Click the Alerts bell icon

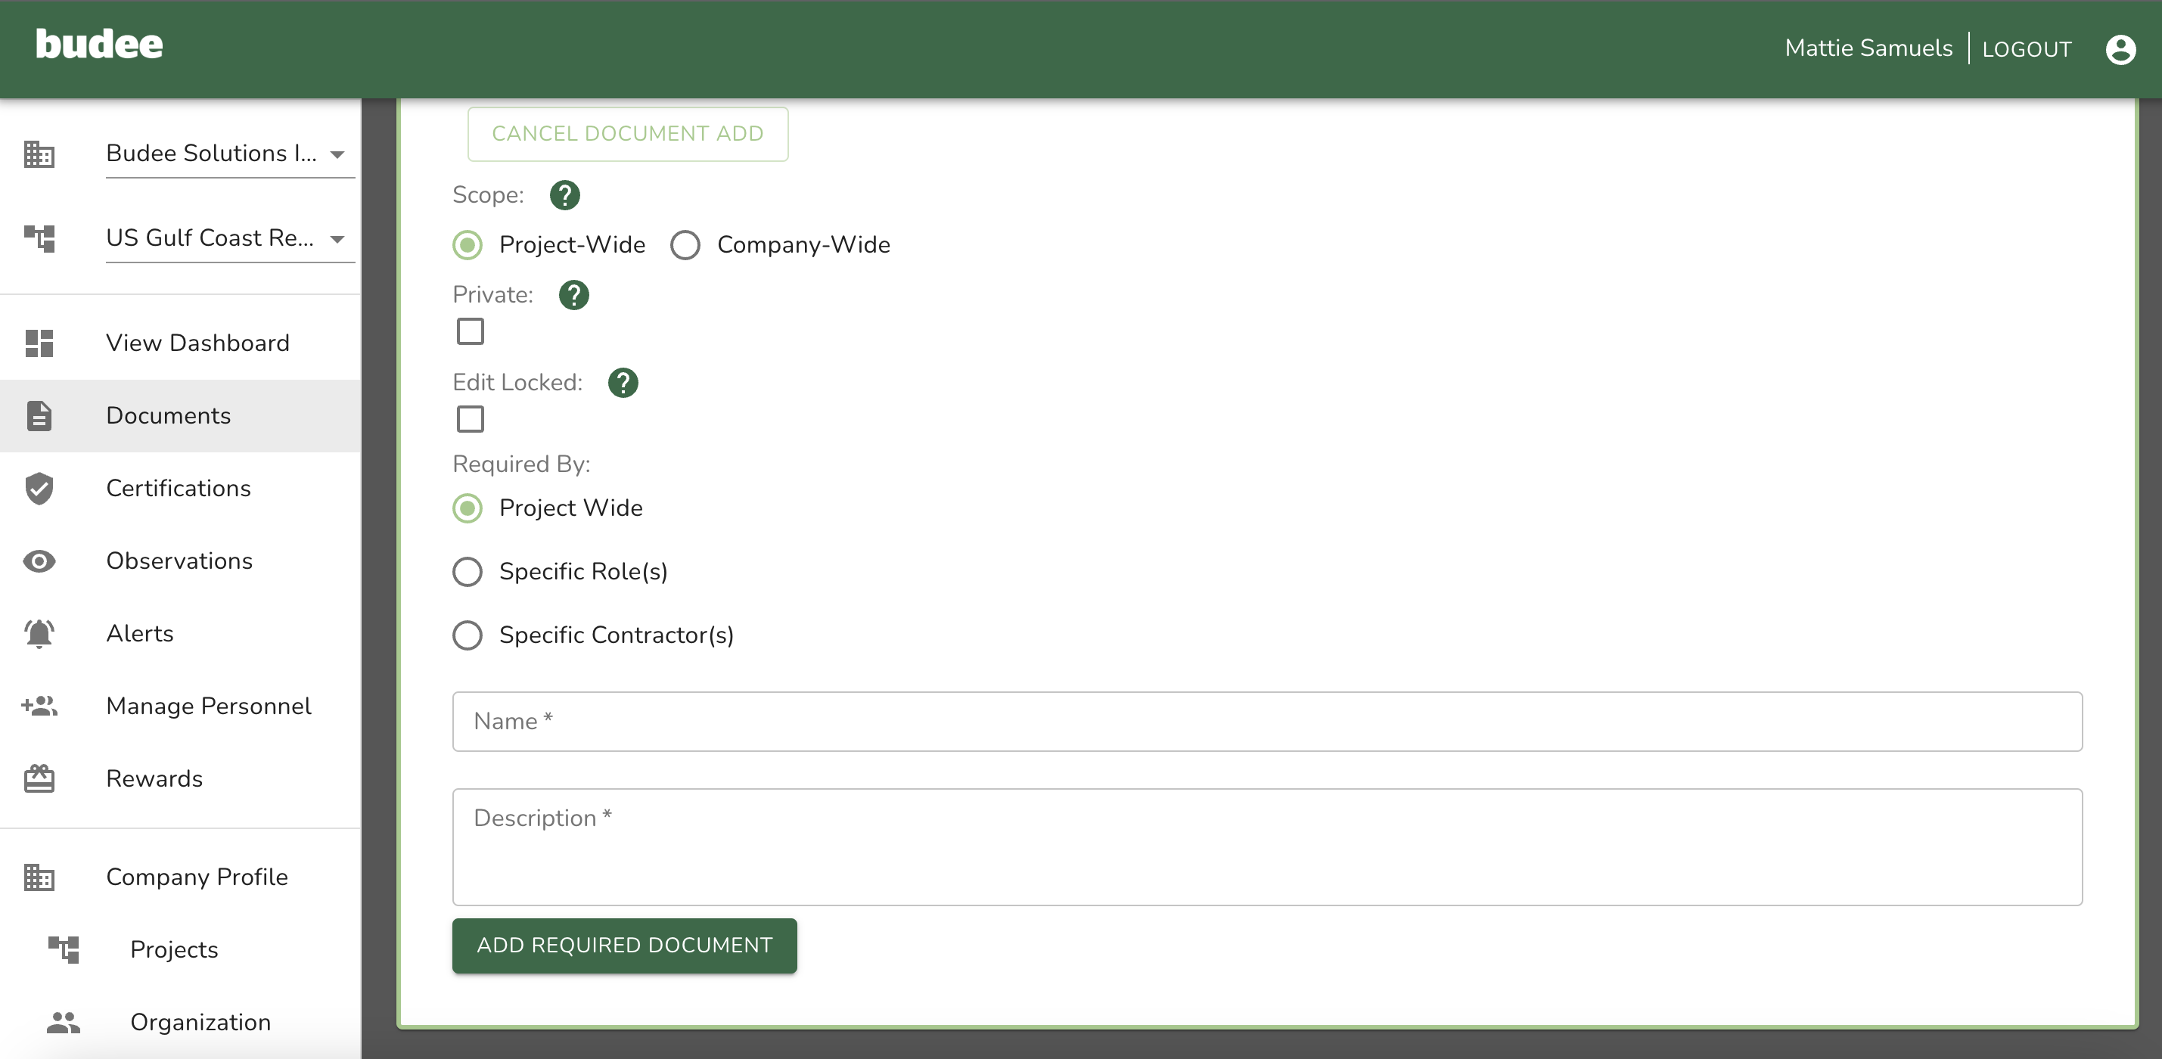pos(39,634)
